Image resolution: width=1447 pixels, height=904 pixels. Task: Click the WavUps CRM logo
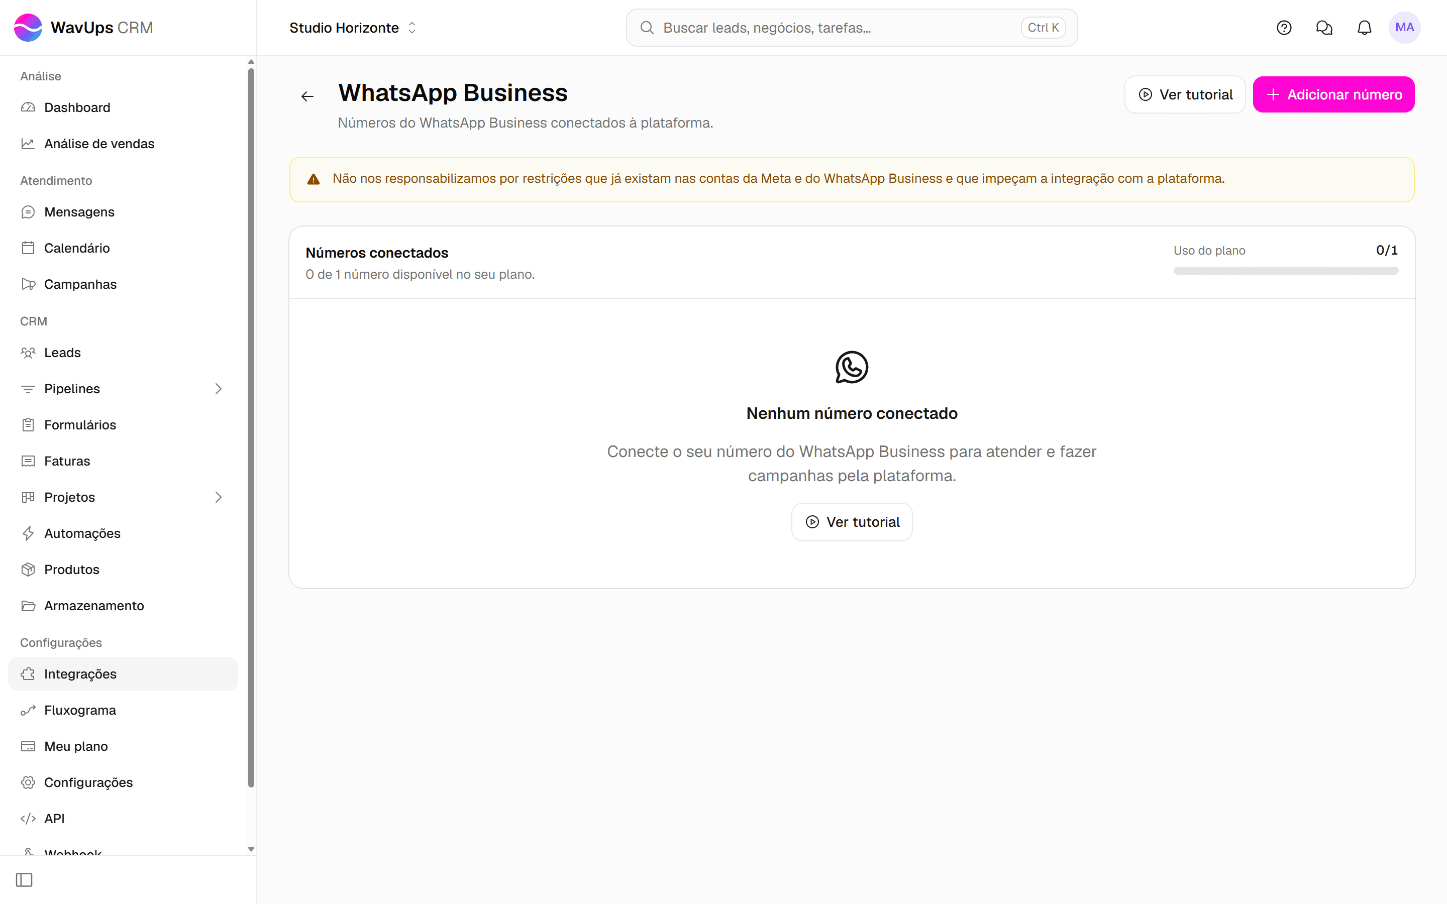(x=83, y=28)
